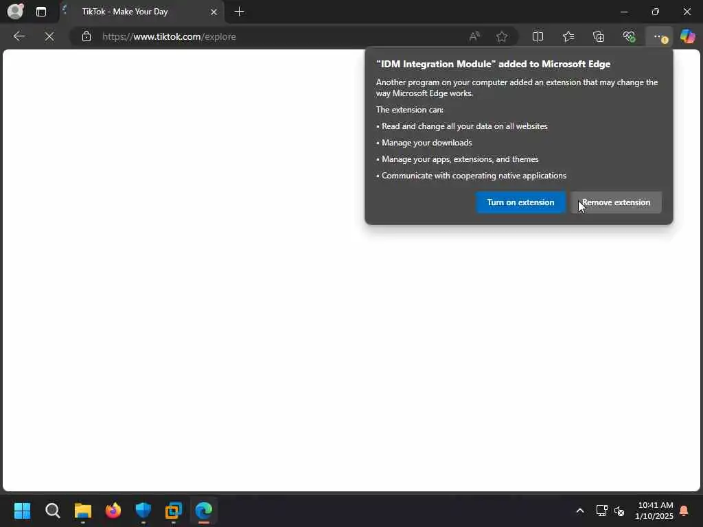
Task: Open the Favorites list
Action: click(568, 36)
